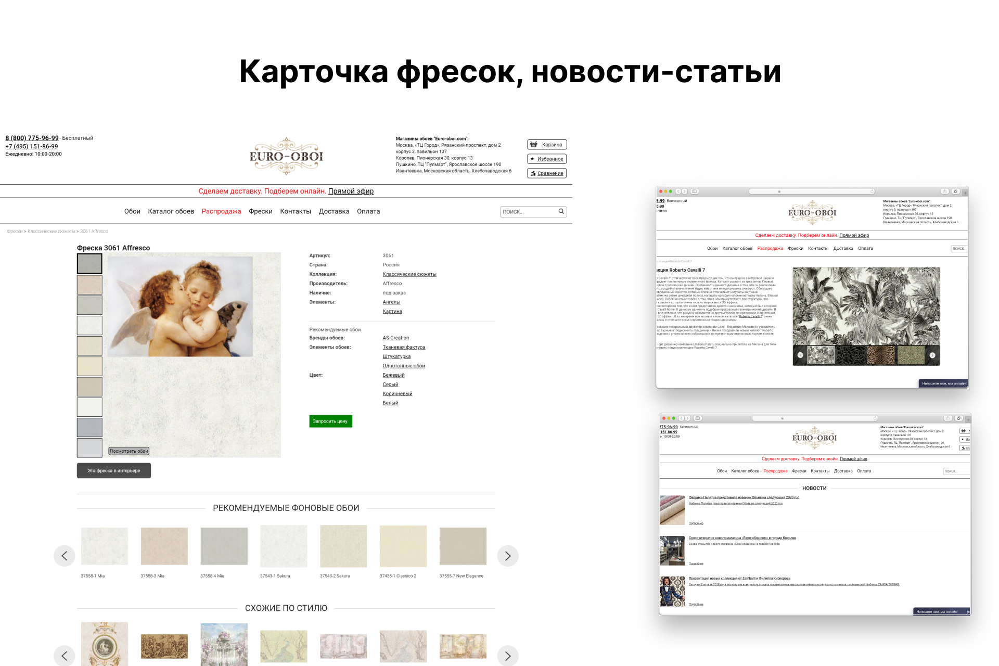Open the 37555-7 New Elegance wallpaper thumbnail

[x=463, y=546]
